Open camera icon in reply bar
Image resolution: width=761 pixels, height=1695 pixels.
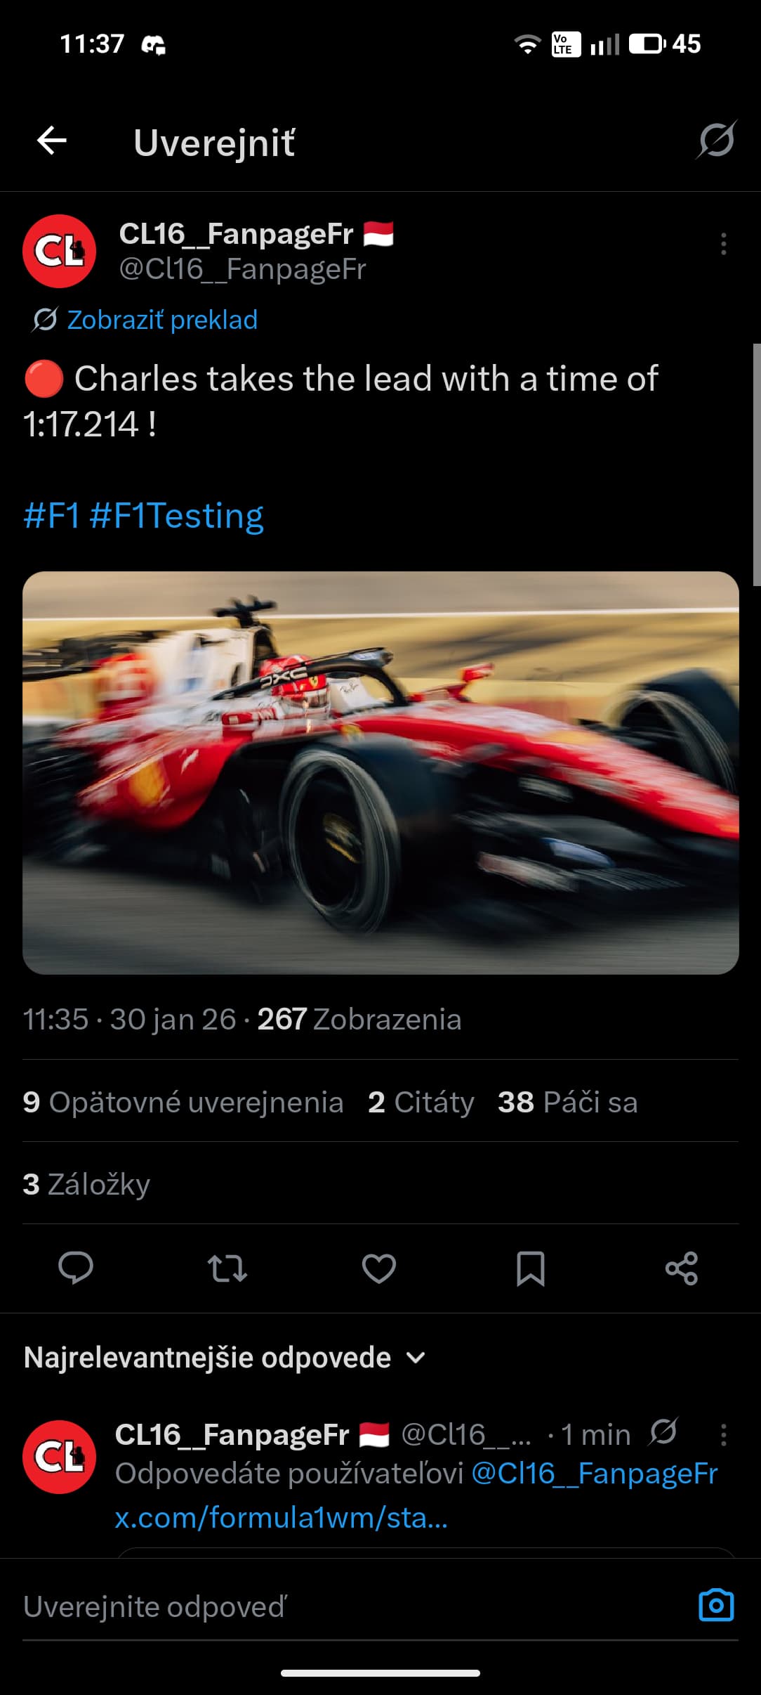pos(716,1605)
